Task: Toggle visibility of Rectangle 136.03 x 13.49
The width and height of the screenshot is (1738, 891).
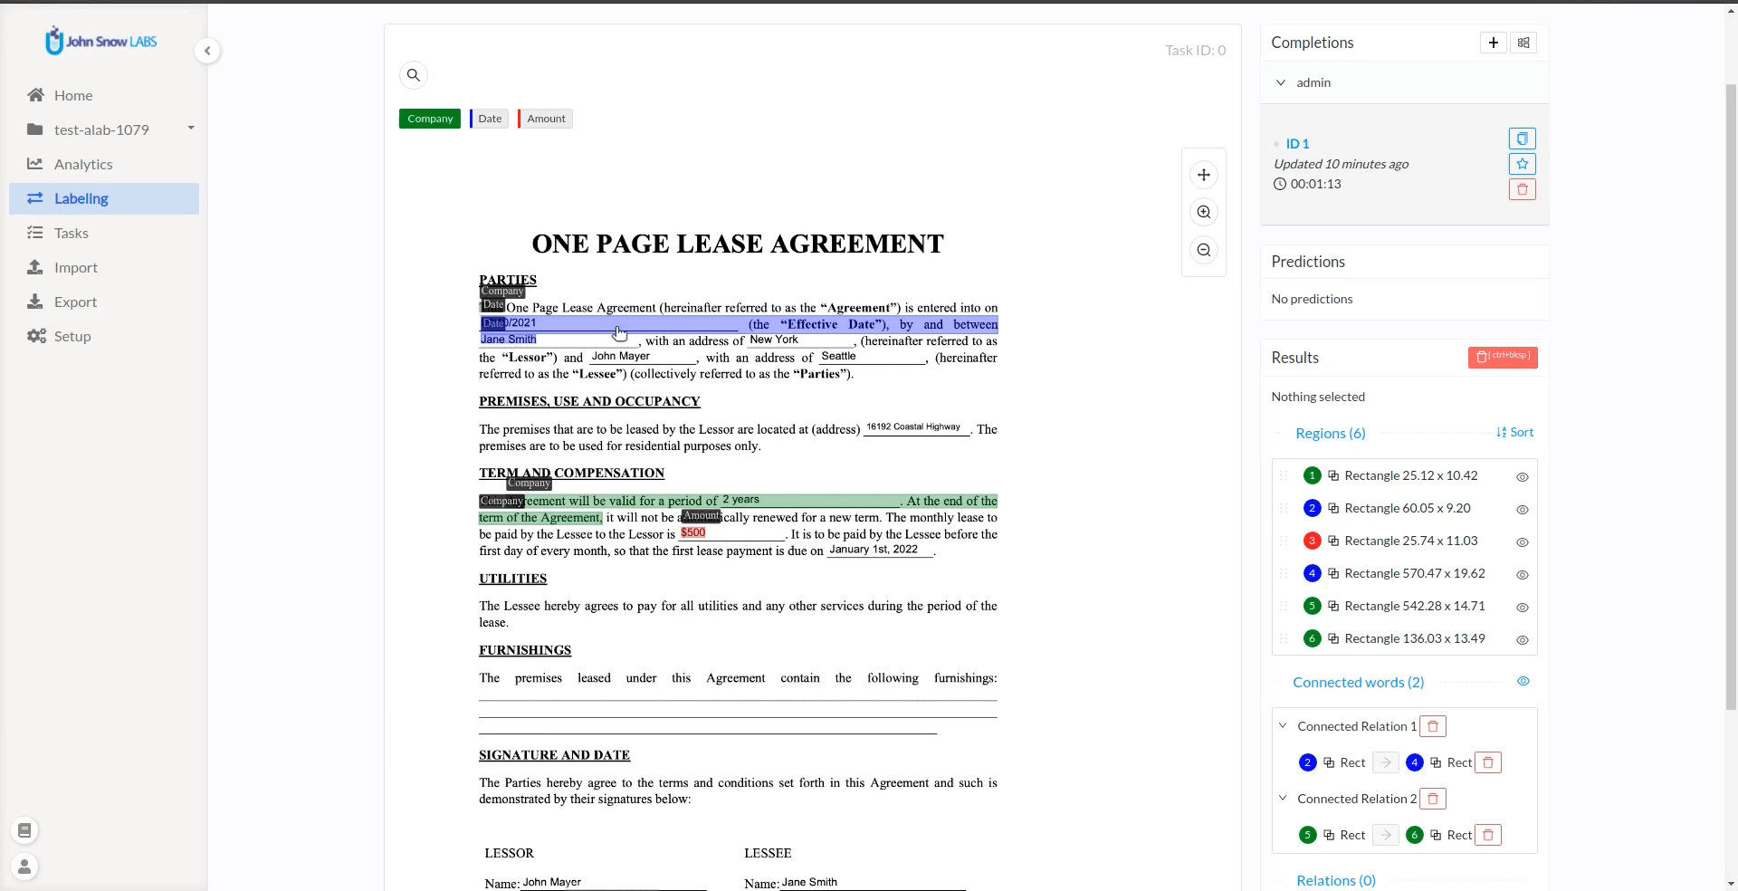Action: click(x=1523, y=640)
